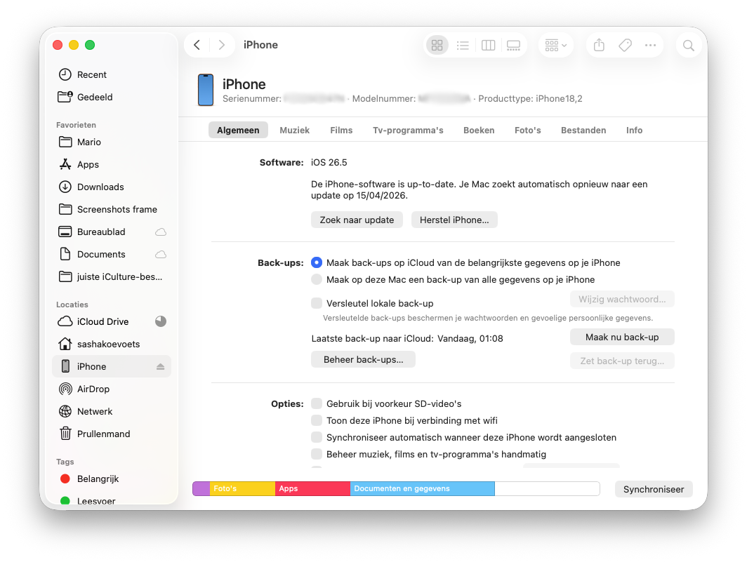
Task: Go back with the left chevron
Action: [x=197, y=45]
